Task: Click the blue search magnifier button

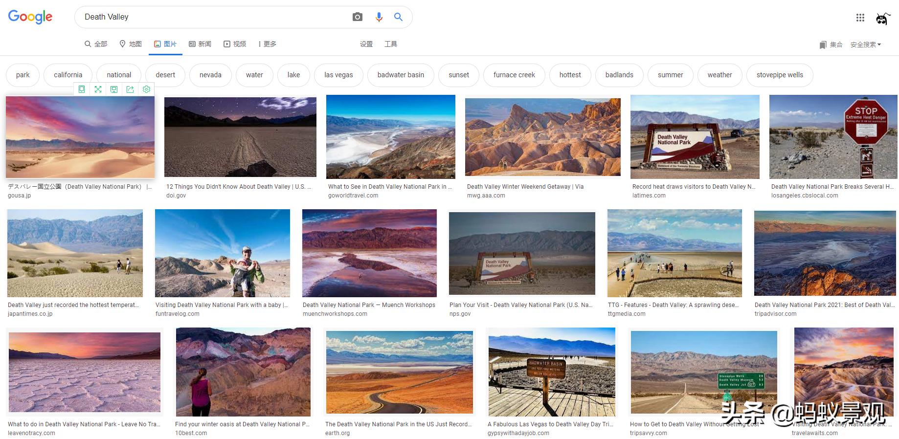Action: [399, 17]
